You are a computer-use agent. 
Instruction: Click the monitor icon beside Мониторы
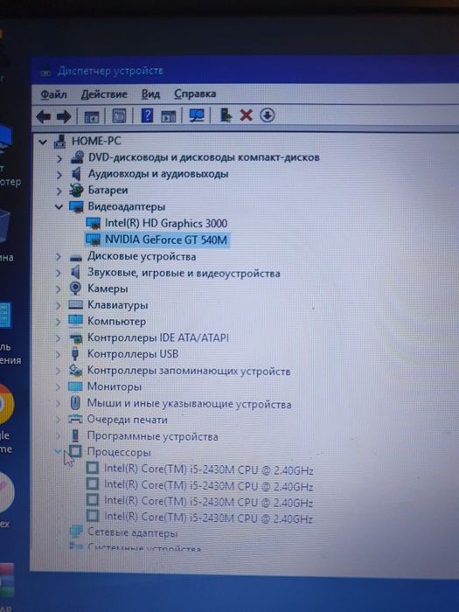pos(75,386)
